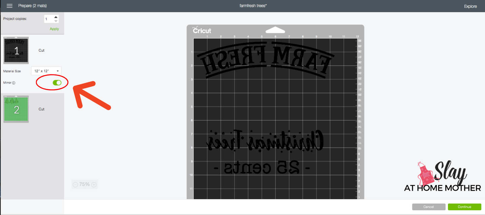Click the green Continue button
The height and width of the screenshot is (215, 485).
[464, 207]
